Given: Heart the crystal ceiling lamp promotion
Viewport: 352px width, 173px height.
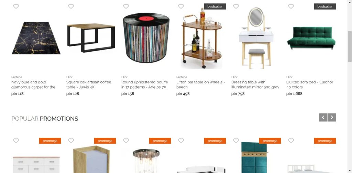Looking at the screenshot, I should click(126, 141).
